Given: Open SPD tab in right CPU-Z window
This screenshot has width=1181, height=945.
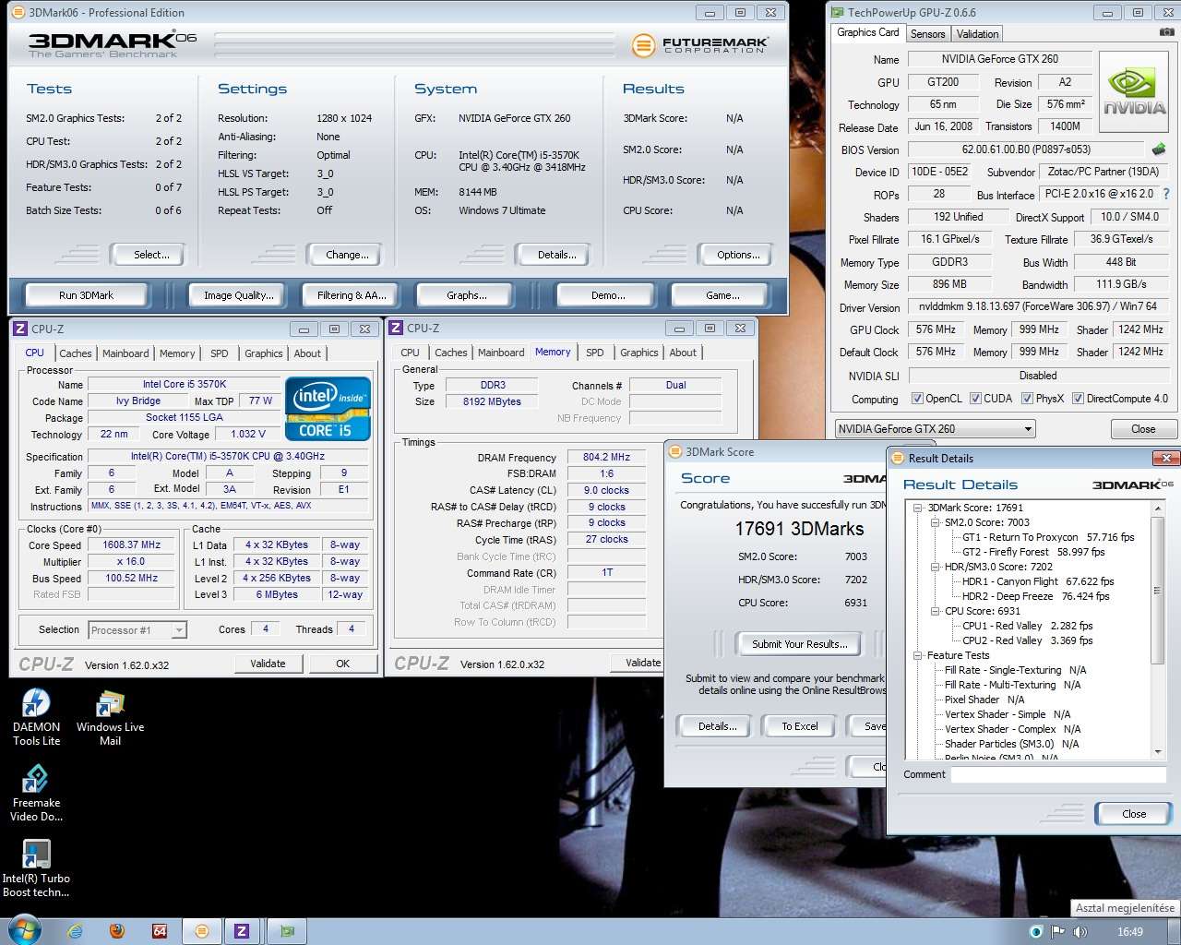Looking at the screenshot, I should pos(595,353).
